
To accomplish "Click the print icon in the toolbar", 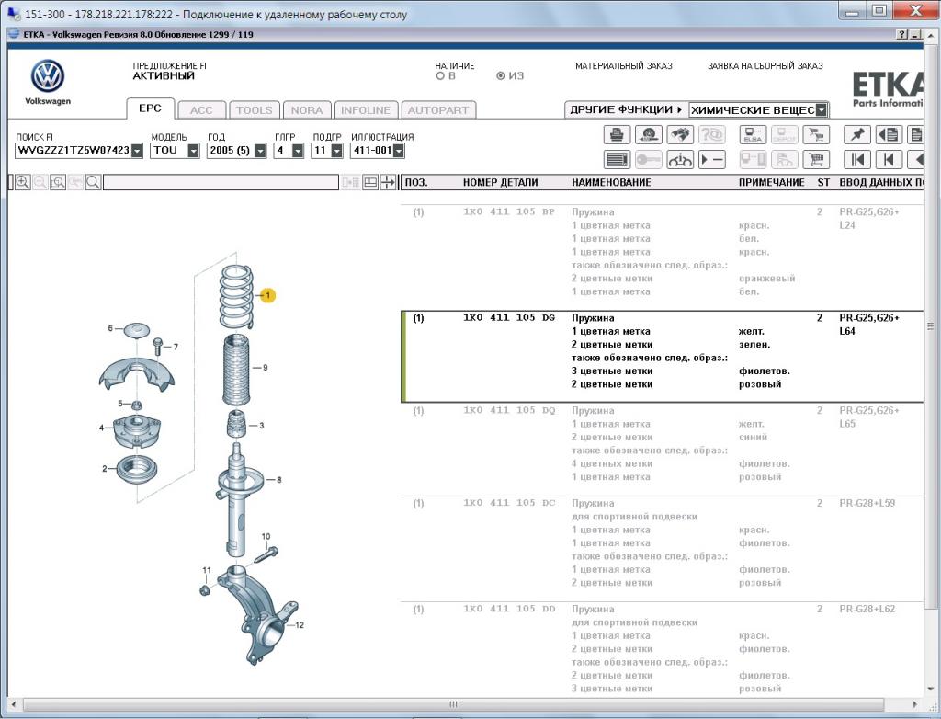I will [x=617, y=134].
